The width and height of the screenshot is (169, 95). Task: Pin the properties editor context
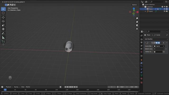click(x=167, y=35)
